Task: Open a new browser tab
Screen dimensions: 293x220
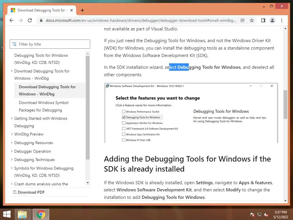Action: tap(82, 10)
